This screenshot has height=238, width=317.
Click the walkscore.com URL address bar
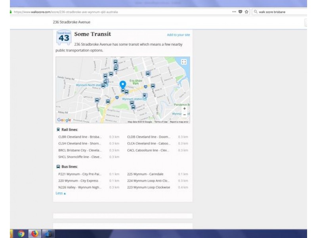(x=119, y=12)
